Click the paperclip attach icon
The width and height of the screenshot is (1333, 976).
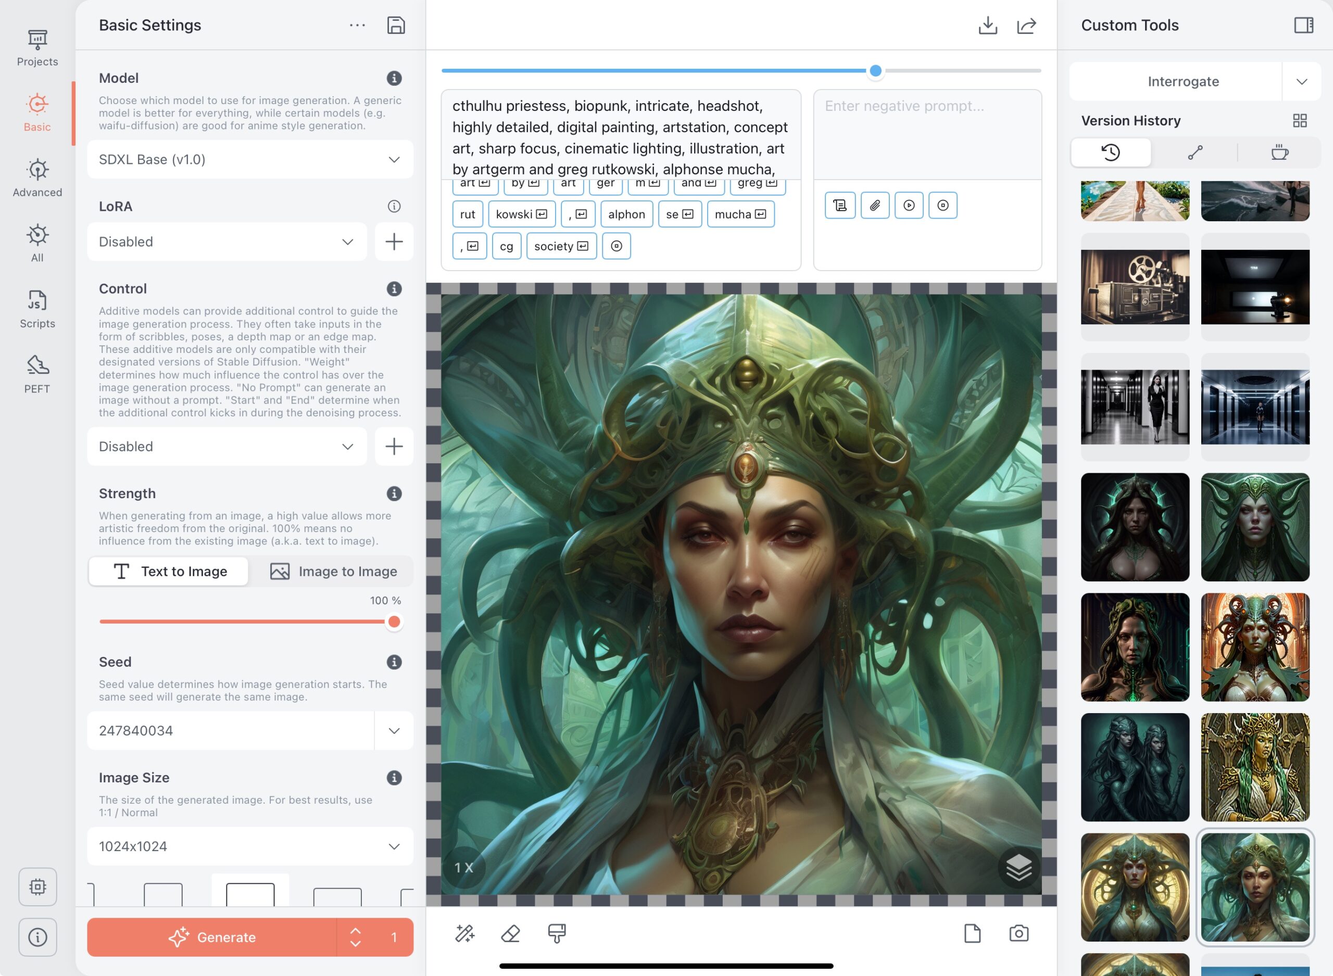pyautogui.click(x=874, y=205)
